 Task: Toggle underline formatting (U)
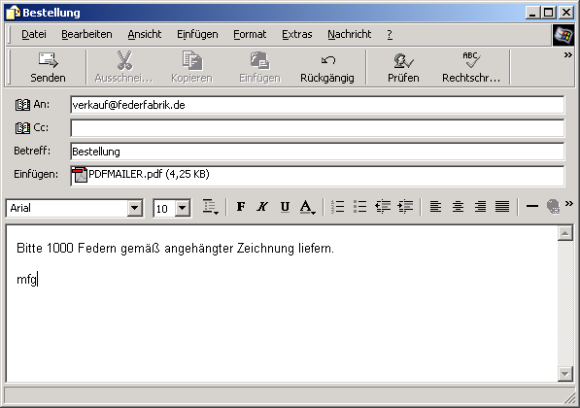(x=285, y=206)
